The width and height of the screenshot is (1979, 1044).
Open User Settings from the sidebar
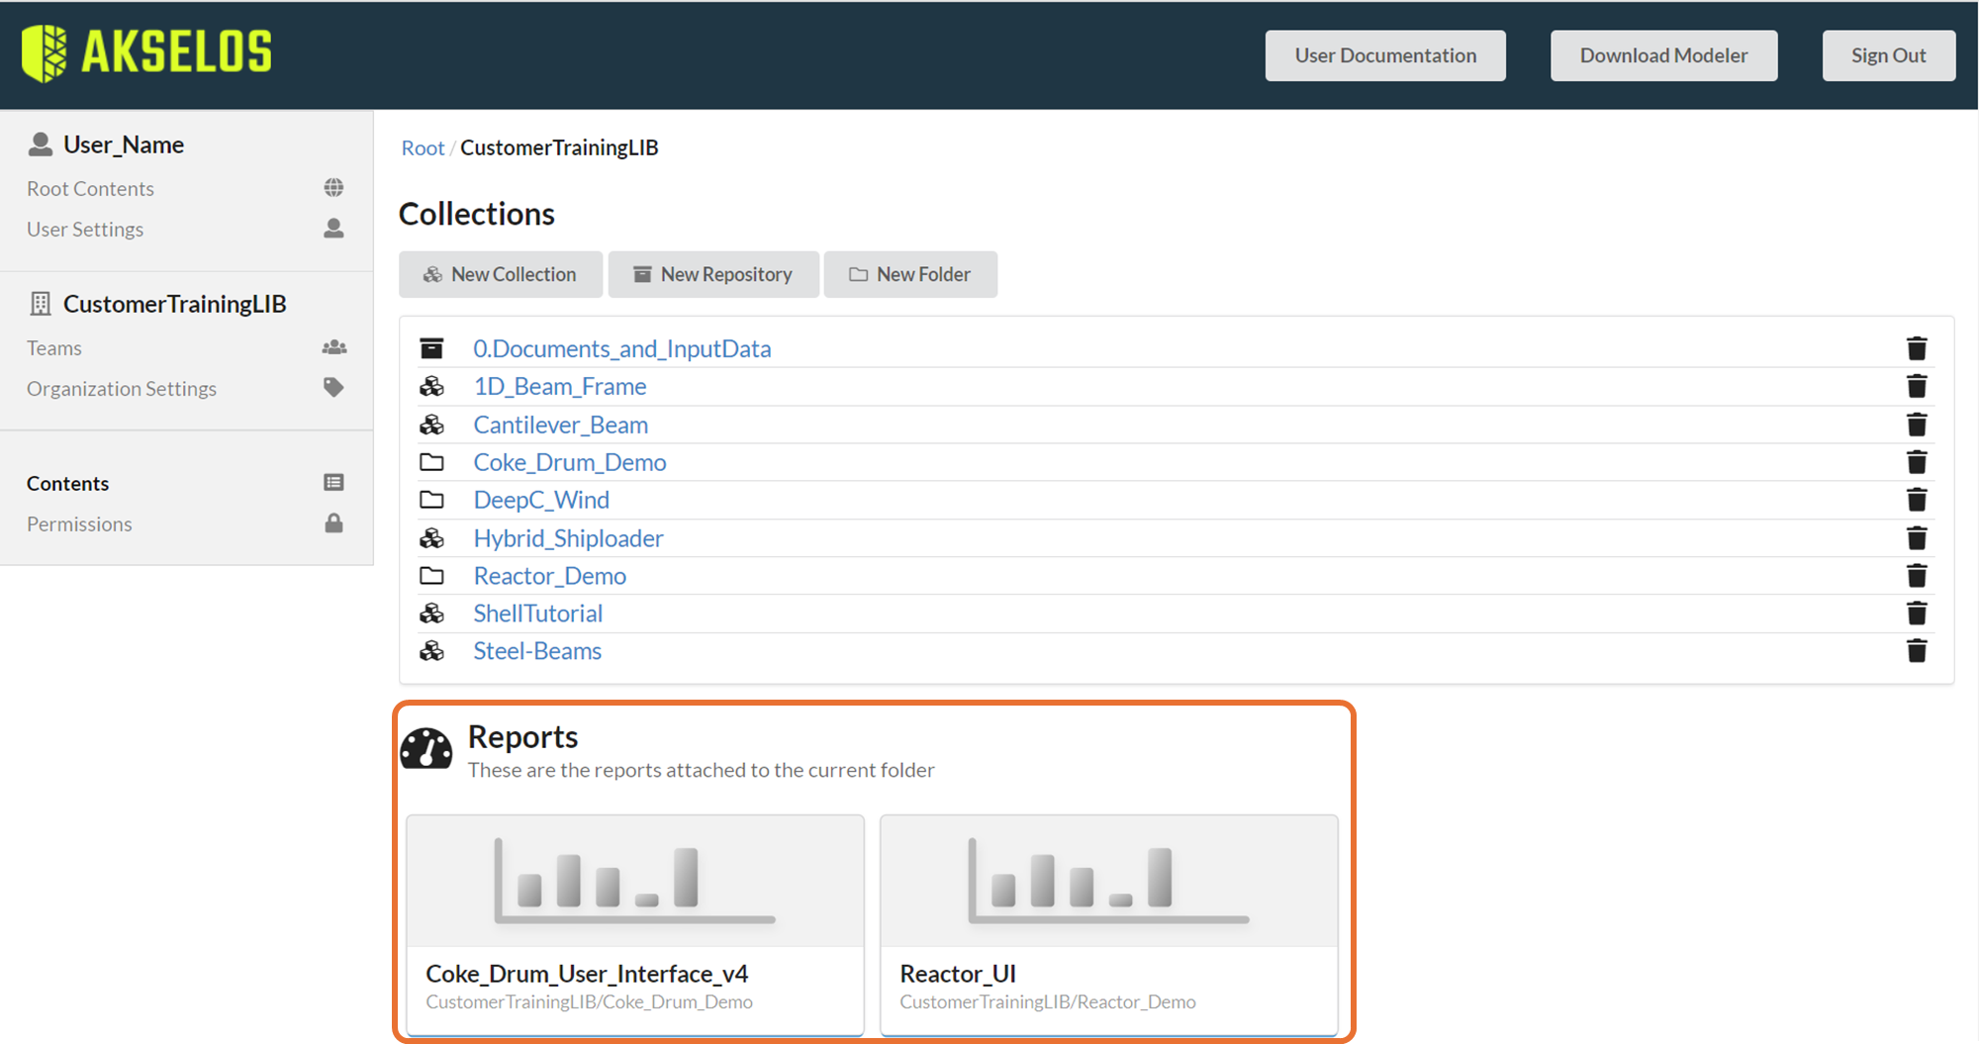pos(85,229)
